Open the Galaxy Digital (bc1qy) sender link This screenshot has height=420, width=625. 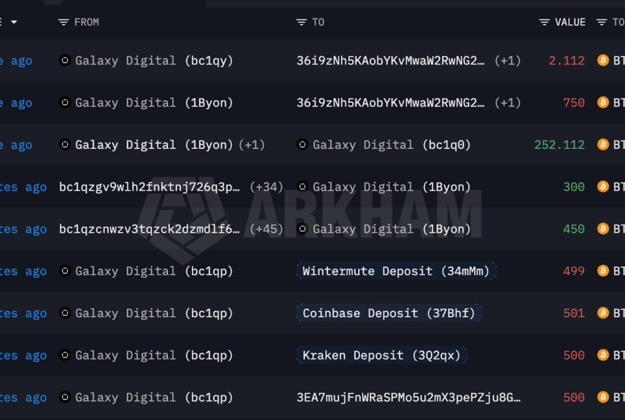pyautogui.click(x=154, y=60)
